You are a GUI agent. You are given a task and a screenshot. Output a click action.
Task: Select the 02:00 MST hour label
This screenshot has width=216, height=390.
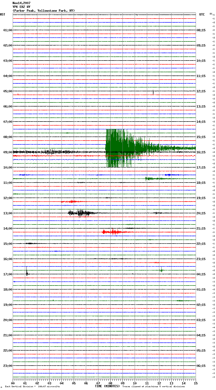click(x=8, y=46)
